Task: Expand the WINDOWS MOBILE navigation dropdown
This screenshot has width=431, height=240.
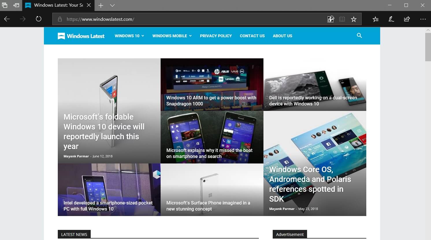Action: [x=172, y=36]
